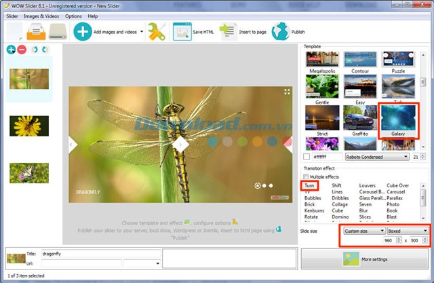Image resolution: width=434 pixels, height=283 pixels.
Task: Save the project with the disk drive icon
Action: coord(58,31)
